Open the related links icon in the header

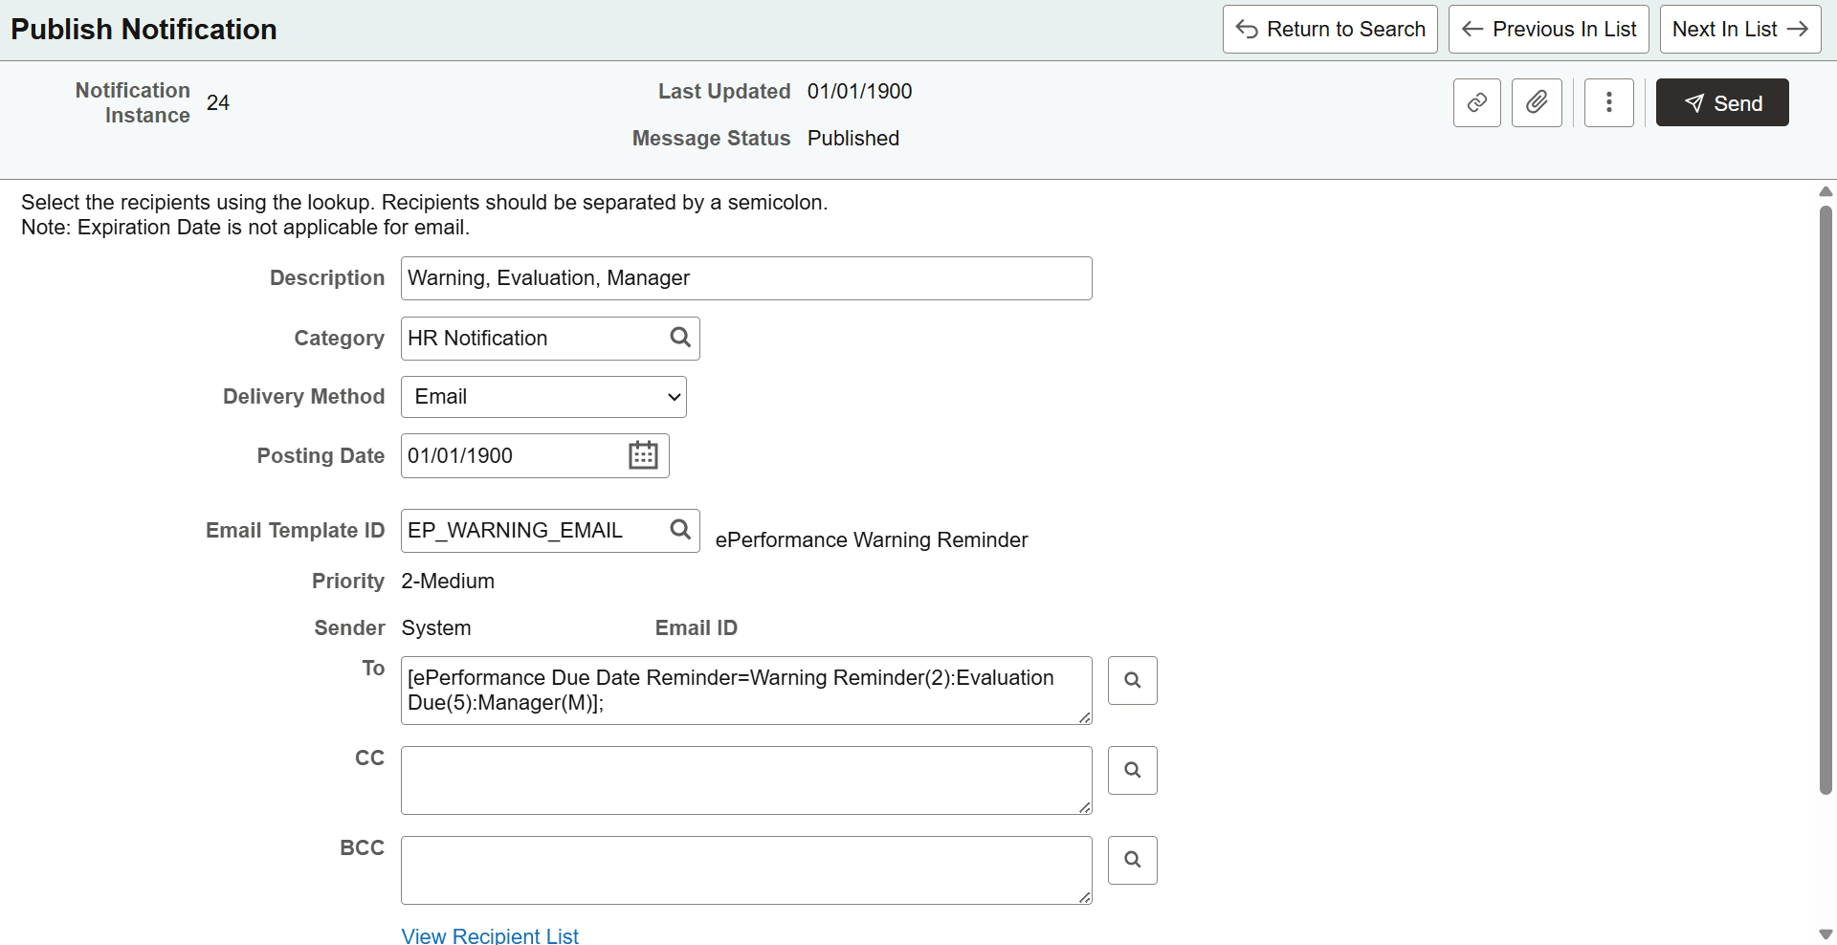tap(1476, 102)
